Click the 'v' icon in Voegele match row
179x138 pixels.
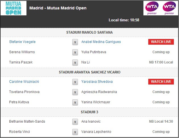75,42
